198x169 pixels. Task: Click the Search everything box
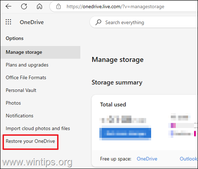144,22
